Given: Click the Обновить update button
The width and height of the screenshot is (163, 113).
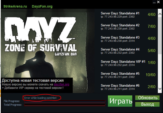Looking at the screenshot, I should coord(148,98).
